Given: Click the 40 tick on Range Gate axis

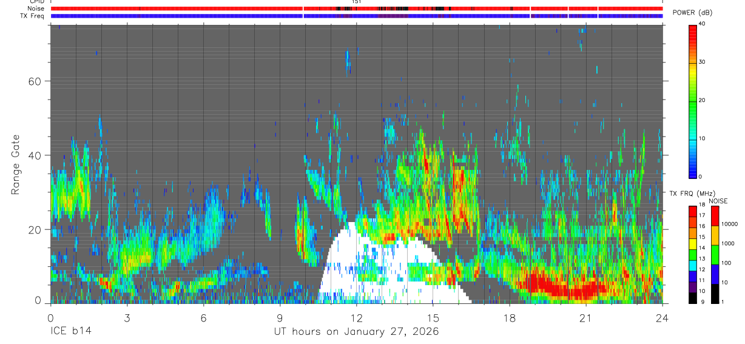Looking at the screenshot, I should [33, 155].
